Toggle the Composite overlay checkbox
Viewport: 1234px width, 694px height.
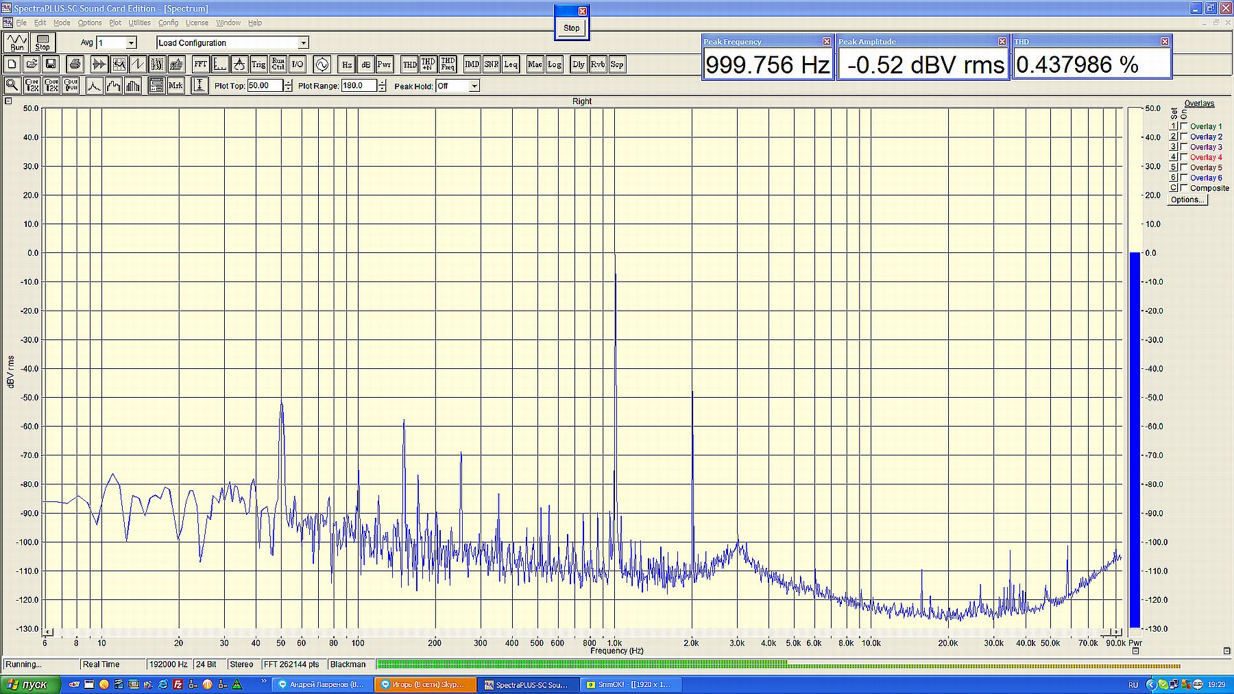tap(1184, 188)
